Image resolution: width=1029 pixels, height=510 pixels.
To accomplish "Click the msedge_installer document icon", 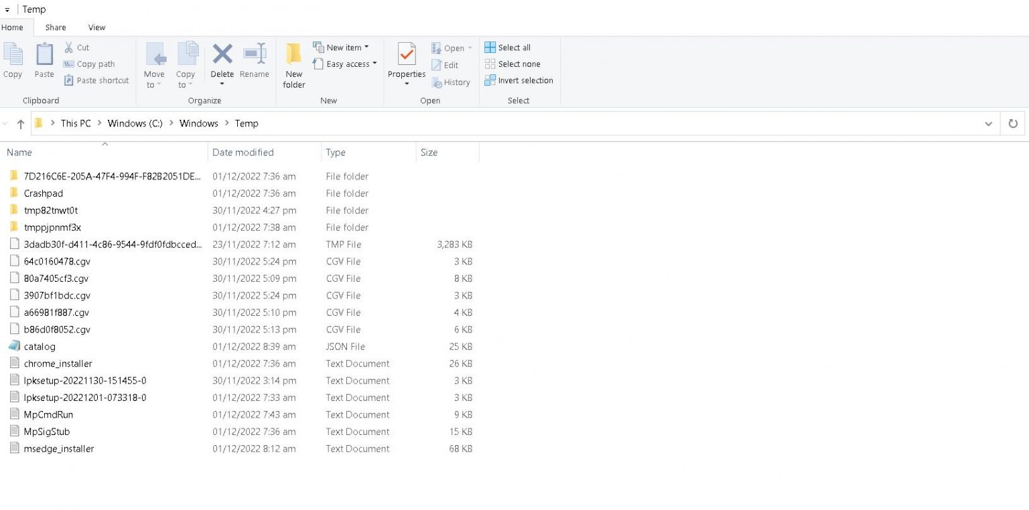I will pyautogui.click(x=14, y=448).
